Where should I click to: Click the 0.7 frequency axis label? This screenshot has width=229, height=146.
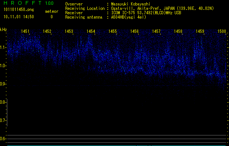(x=3, y=120)
